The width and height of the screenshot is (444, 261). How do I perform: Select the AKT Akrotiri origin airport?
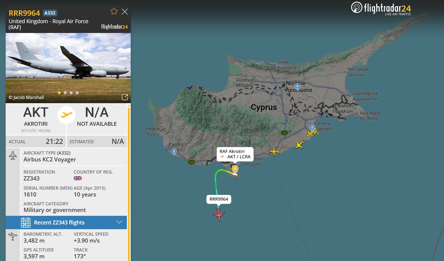coord(36,117)
